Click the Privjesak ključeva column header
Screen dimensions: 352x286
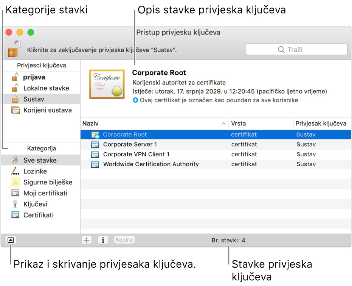[x=321, y=123]
